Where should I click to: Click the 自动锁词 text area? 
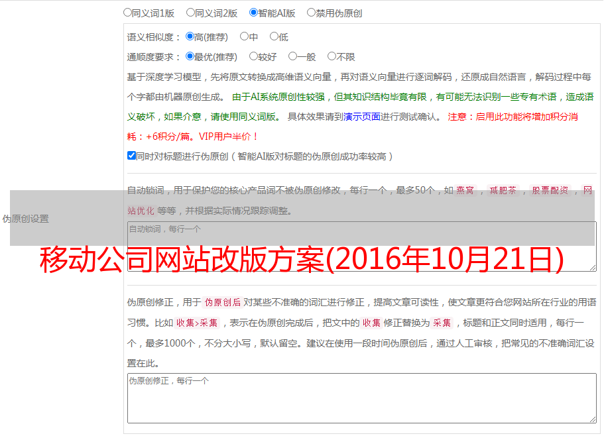coord(362,246)
